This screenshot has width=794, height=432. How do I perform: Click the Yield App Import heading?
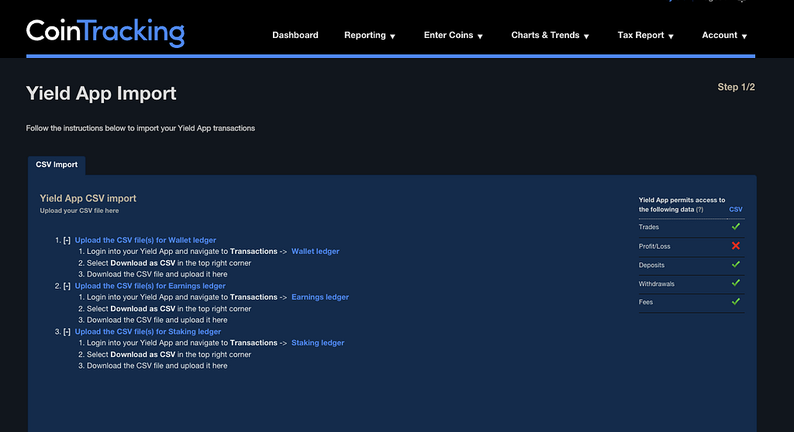pos(102,94)
